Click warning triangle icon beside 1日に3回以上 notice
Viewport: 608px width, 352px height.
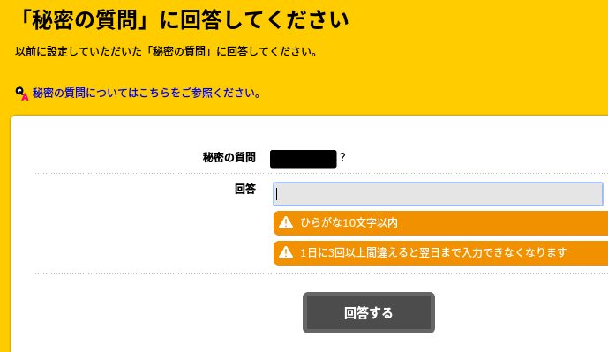pyautogui.click(x=286, y=253)
